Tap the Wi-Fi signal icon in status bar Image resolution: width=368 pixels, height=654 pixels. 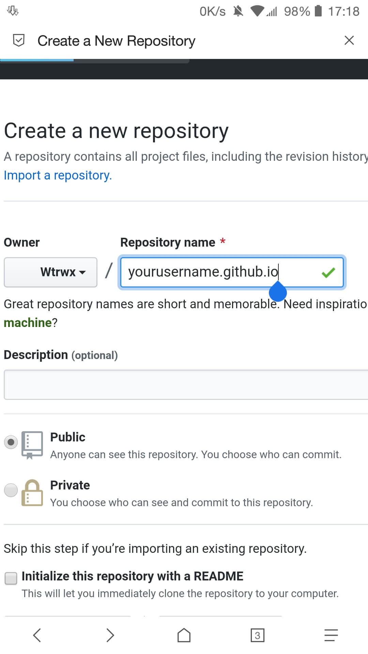click(258, 11)
